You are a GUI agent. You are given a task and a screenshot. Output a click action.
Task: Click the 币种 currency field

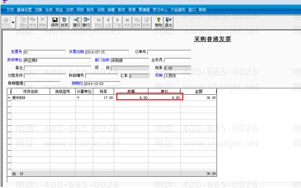point(177,76)
